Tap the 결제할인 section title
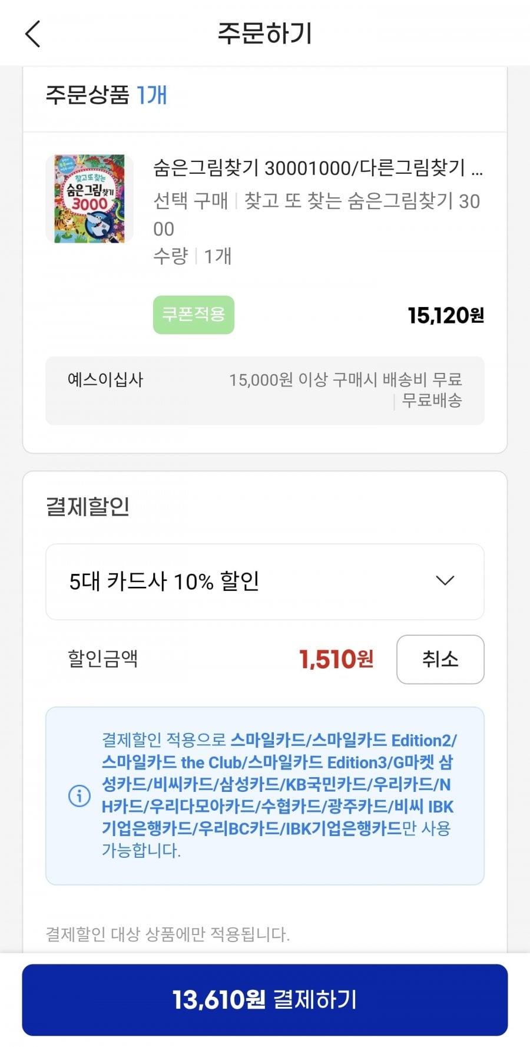Image resolution: width=530 pixels, height=1047 pixels. coord(88,506)
